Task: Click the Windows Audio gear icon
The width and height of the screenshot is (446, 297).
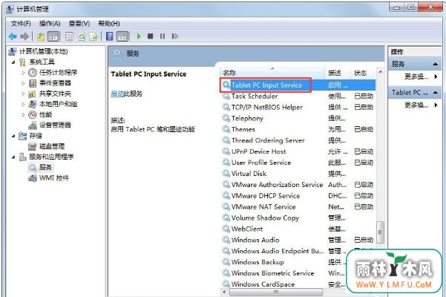Action: coord(226,240)
